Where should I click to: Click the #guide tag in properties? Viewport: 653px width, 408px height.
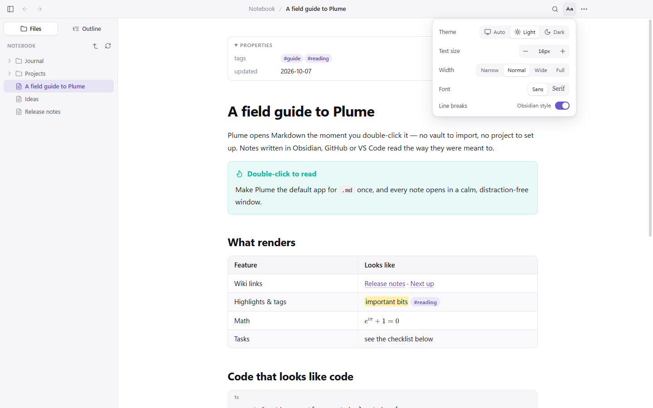tap(292, 58)
